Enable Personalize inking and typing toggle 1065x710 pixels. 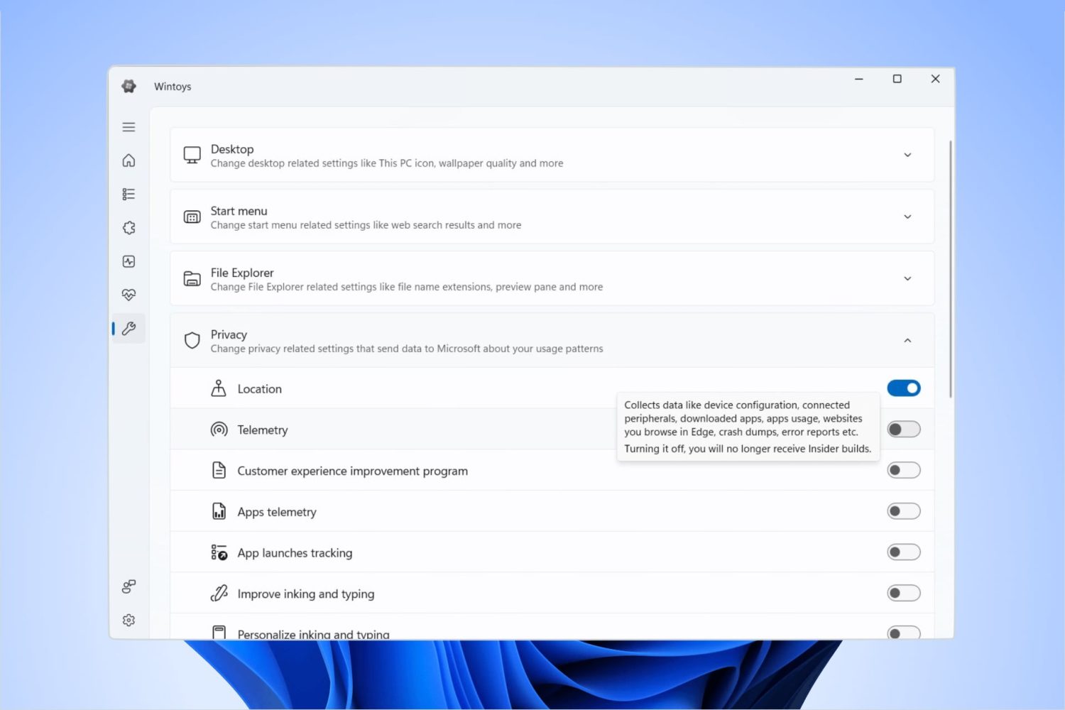coord(903,632)
